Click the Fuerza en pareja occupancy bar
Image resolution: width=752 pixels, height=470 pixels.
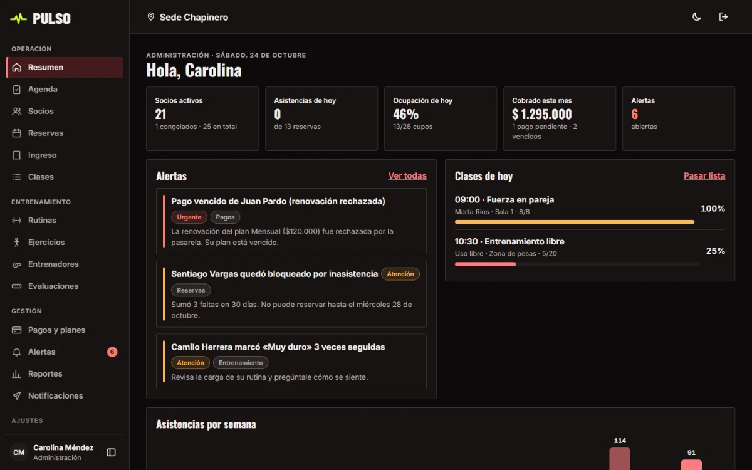[575, 222]
